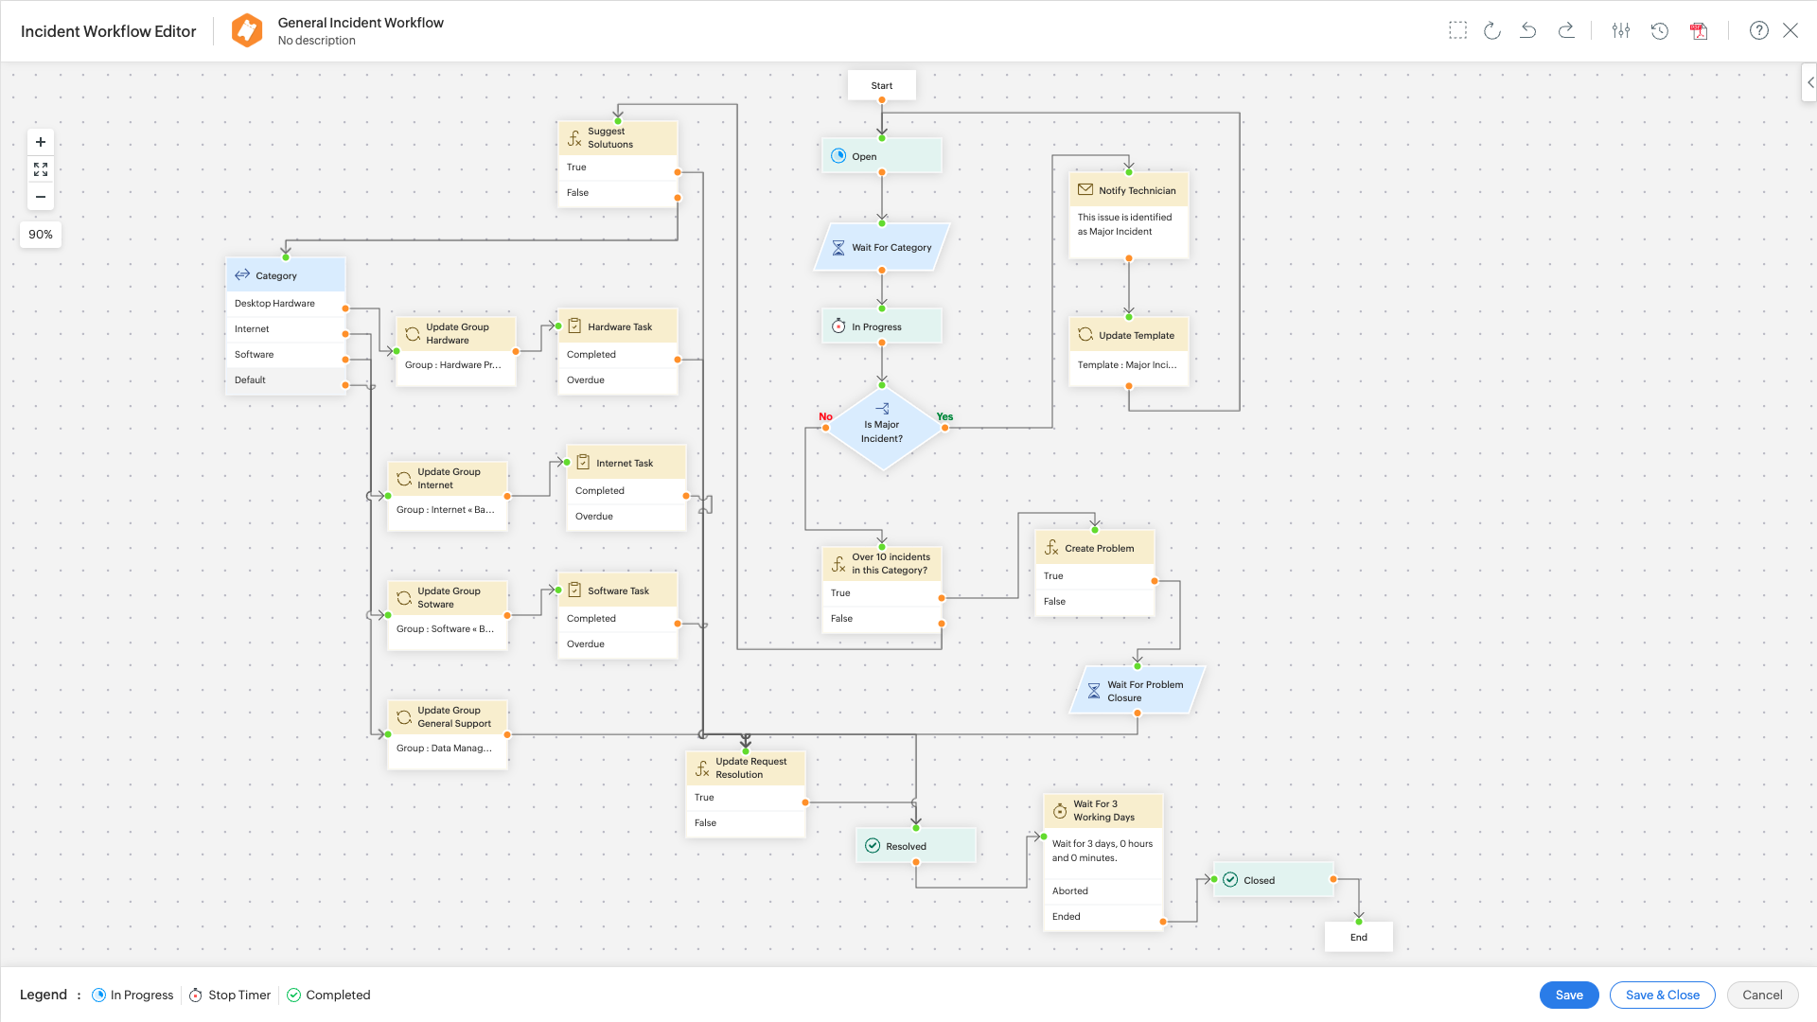Click the timer icon on Wait For 3 Working Days
Viewport: 1817px width, 1022px height.
1060,810
